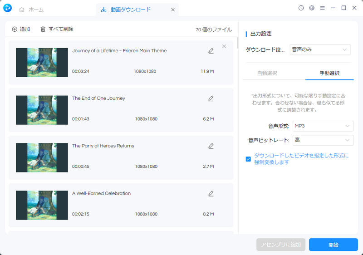This screenshot has width=363, height=255.
Task: Switch to 手動選択 tab
Action: coord(329,74)
